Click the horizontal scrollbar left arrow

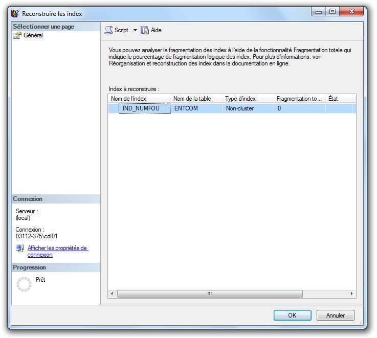point(113,294)
